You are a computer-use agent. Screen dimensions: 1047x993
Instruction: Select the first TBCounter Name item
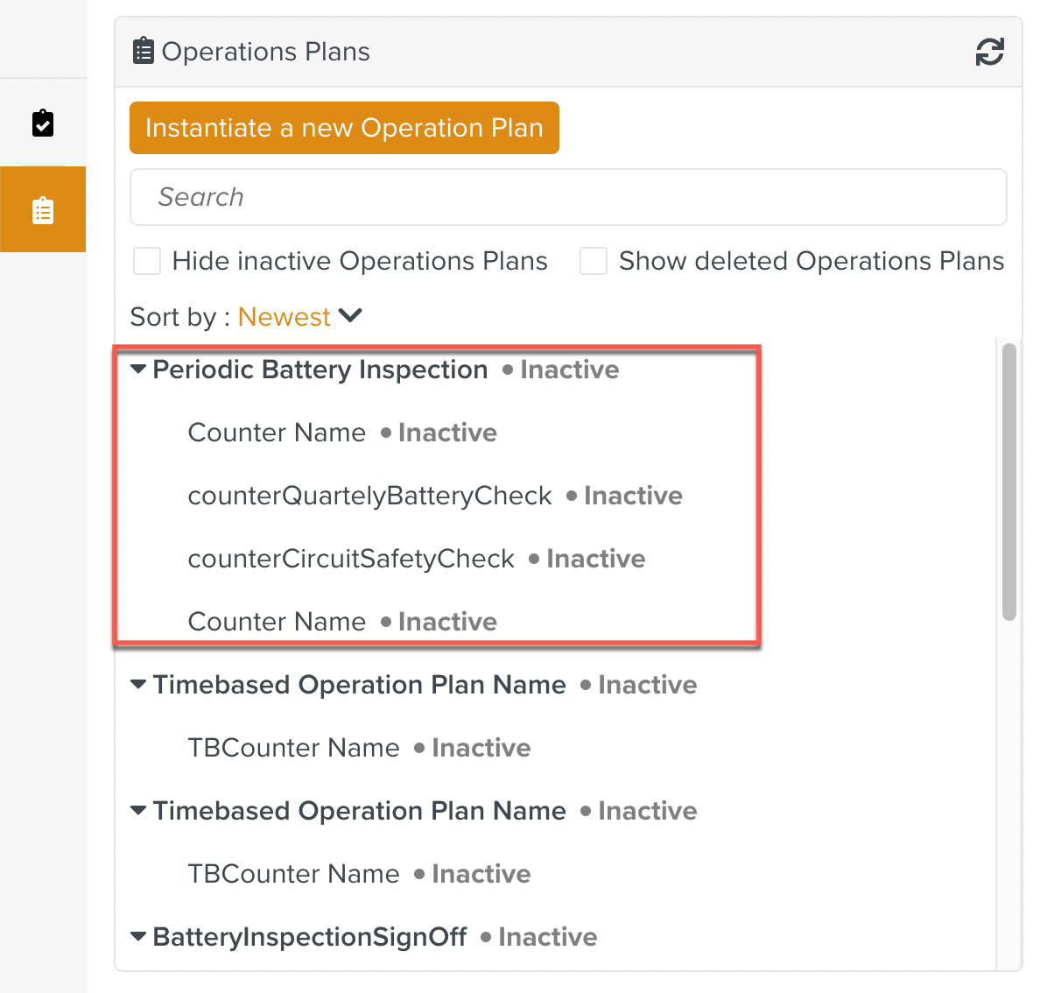point(293,748)
